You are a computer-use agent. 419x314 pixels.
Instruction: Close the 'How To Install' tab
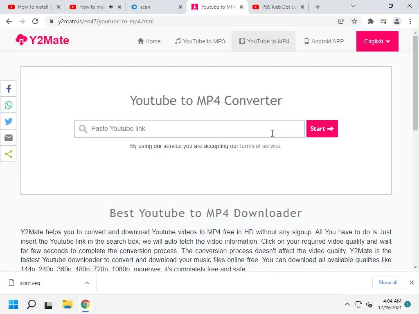pos(59,7)
